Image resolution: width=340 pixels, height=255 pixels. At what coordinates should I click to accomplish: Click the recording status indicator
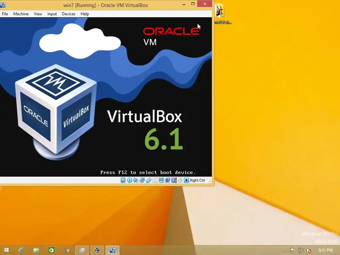point(167,180)
